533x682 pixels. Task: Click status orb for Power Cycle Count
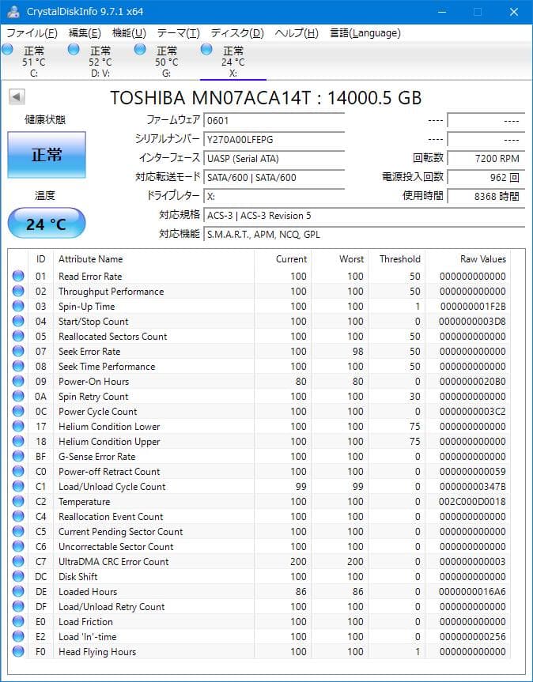[18, 411]
